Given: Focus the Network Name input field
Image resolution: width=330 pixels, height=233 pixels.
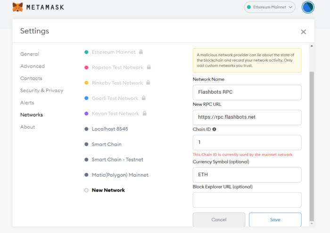Looking at the screenshot, I should pos(247,92).
